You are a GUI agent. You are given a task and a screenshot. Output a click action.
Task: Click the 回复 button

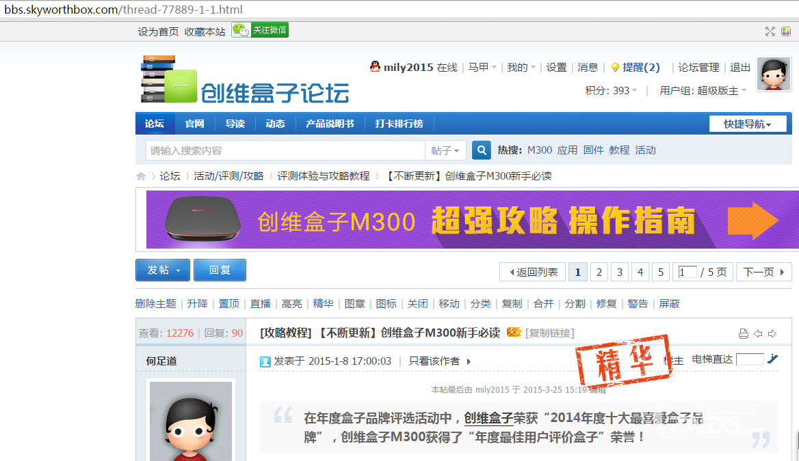pos(220,270)
